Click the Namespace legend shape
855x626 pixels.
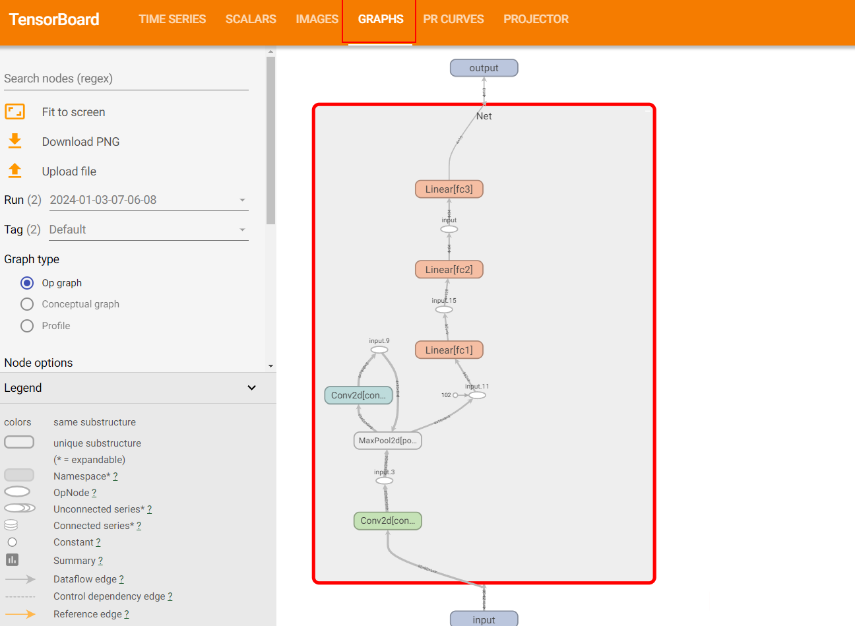pos(18,474)
